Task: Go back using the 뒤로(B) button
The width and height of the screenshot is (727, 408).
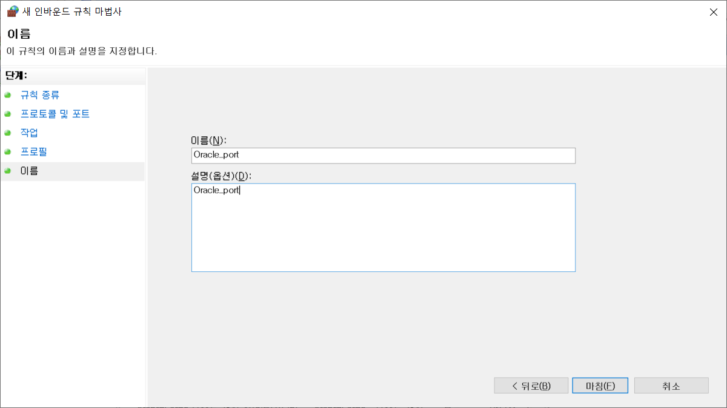Action: coord(531,385)
